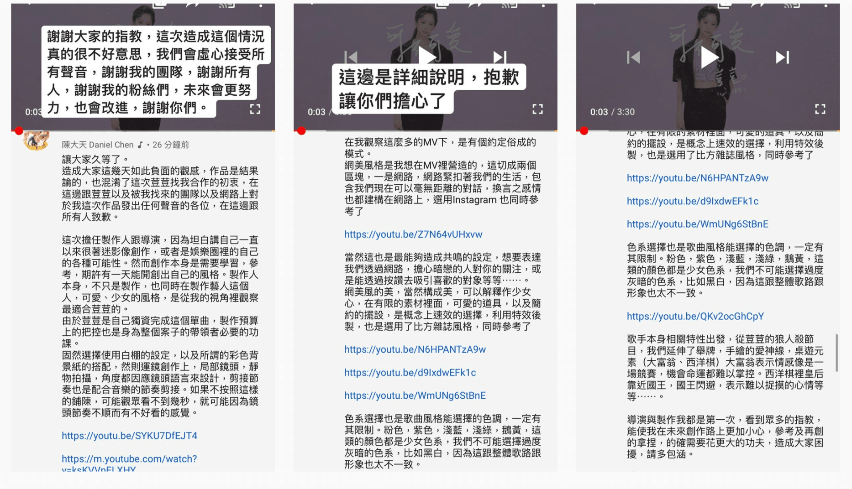
Task: Open link https://youtu.be/Z7N64vUHxvw
Action: tap(413, 234)
